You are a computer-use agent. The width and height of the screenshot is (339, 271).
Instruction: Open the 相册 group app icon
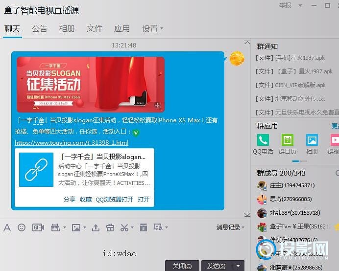[312, 140]
